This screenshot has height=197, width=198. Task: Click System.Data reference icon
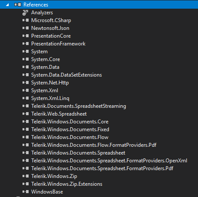[26, 67]
